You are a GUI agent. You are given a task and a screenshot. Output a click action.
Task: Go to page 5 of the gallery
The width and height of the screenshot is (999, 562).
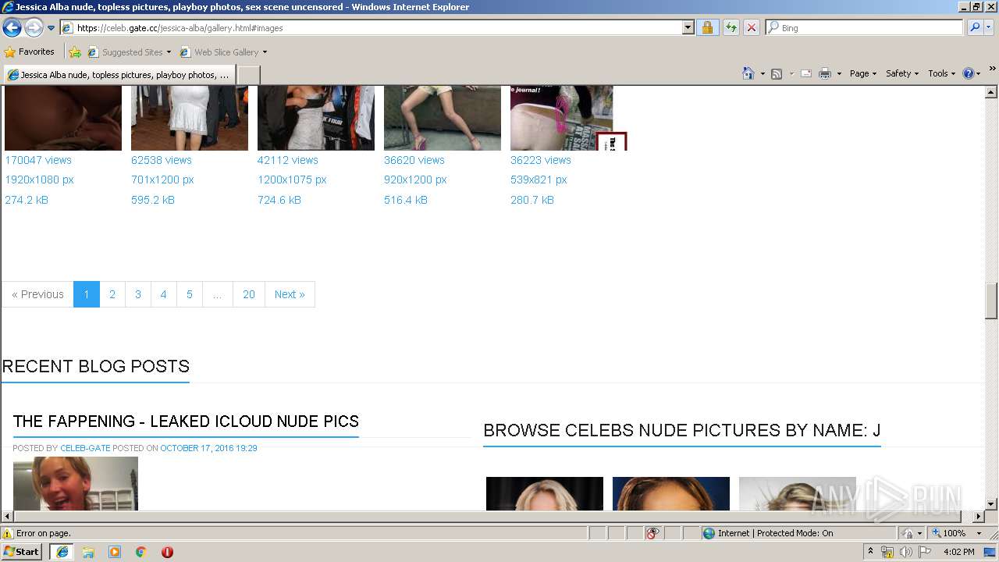pos(189,294)
